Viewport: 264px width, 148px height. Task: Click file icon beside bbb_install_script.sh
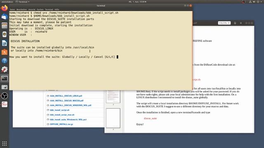(x=48, y=110)
